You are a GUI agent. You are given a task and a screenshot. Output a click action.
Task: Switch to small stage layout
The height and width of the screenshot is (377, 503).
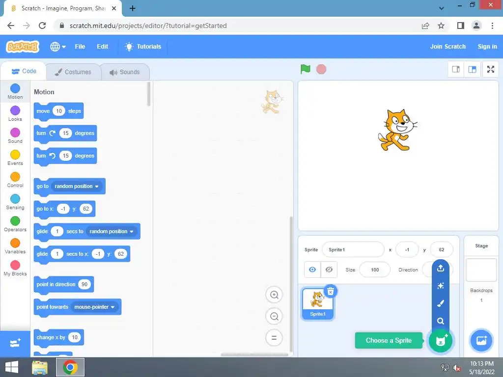pyautogui.click(x=456, y=69)
